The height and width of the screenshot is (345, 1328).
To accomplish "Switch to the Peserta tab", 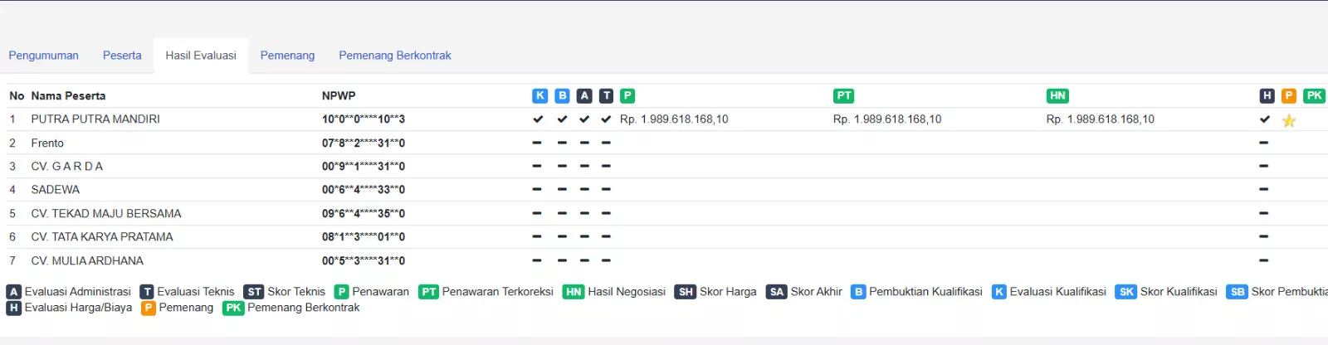I will [x=122, y=56].
